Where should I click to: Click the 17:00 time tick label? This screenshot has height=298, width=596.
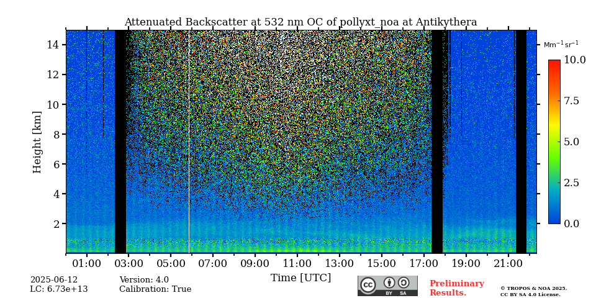(x=424, y=264)
